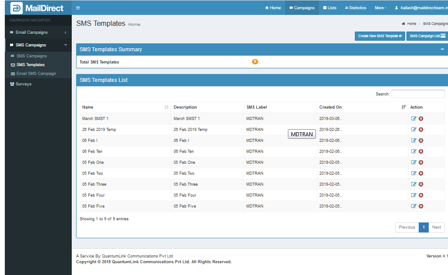Collapse the SMS Templates Summary panel
The image size is (448, 275).
tap(442, 49)
